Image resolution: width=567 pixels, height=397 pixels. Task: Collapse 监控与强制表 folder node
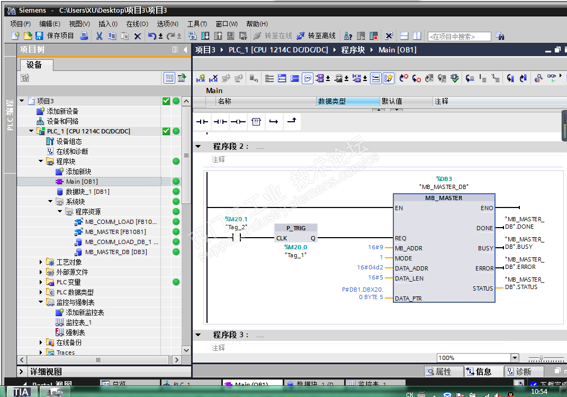[x=40, y=302]
